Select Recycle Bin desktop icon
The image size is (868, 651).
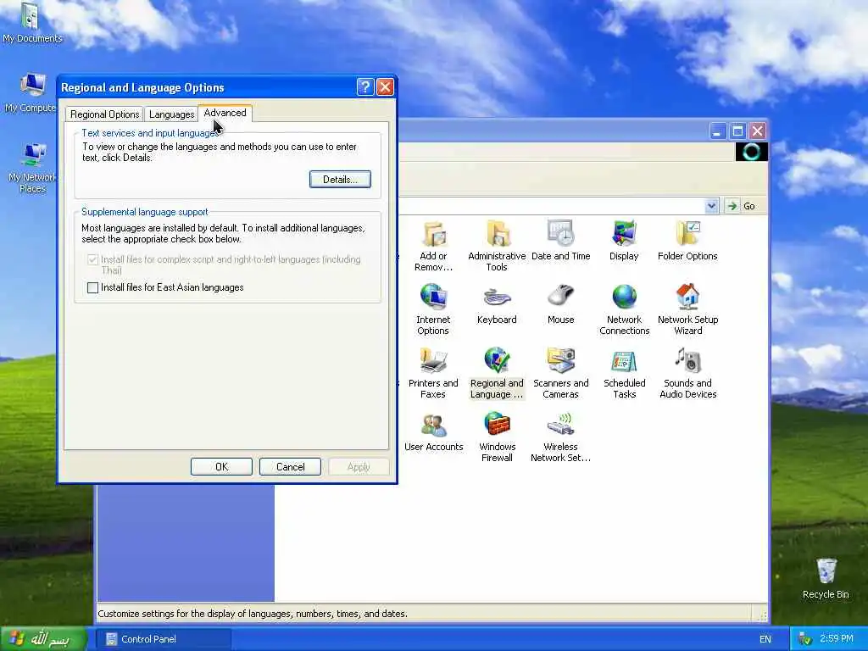[826, 571]
